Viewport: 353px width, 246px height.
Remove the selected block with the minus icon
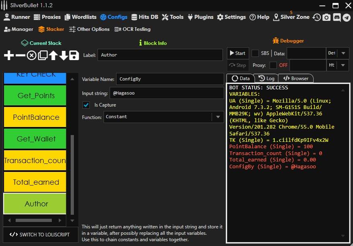pos(20,55)
